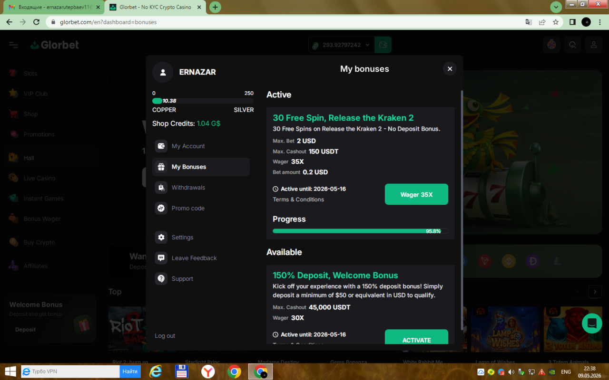
Task: Open Support with the question mark icon
Action: pos(161,279)
